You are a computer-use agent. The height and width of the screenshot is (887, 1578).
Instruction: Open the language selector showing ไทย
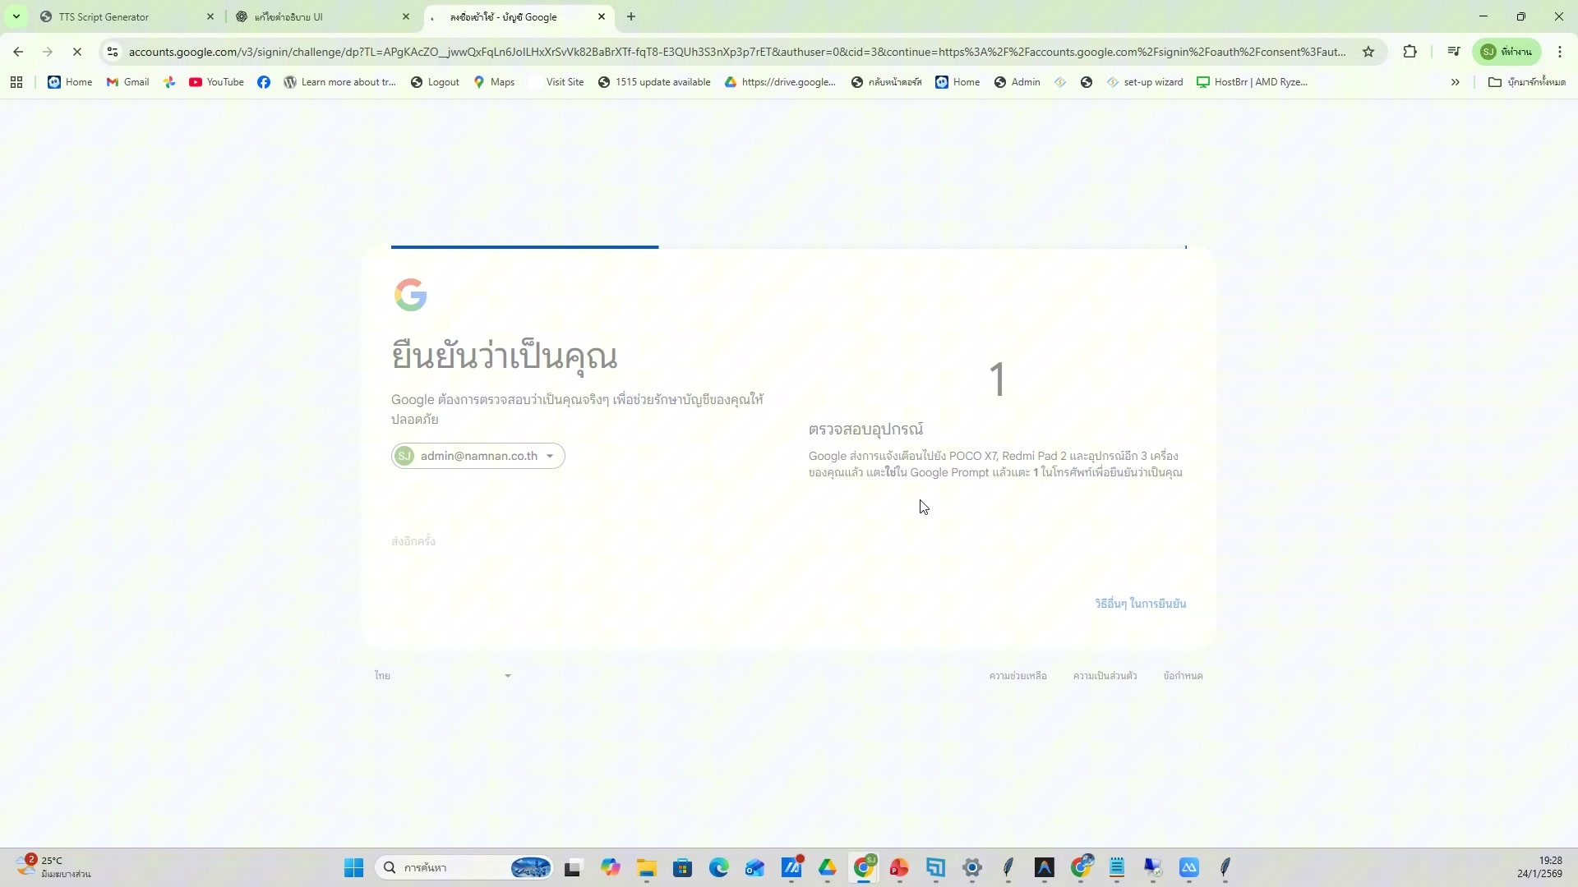click(444, 675)
